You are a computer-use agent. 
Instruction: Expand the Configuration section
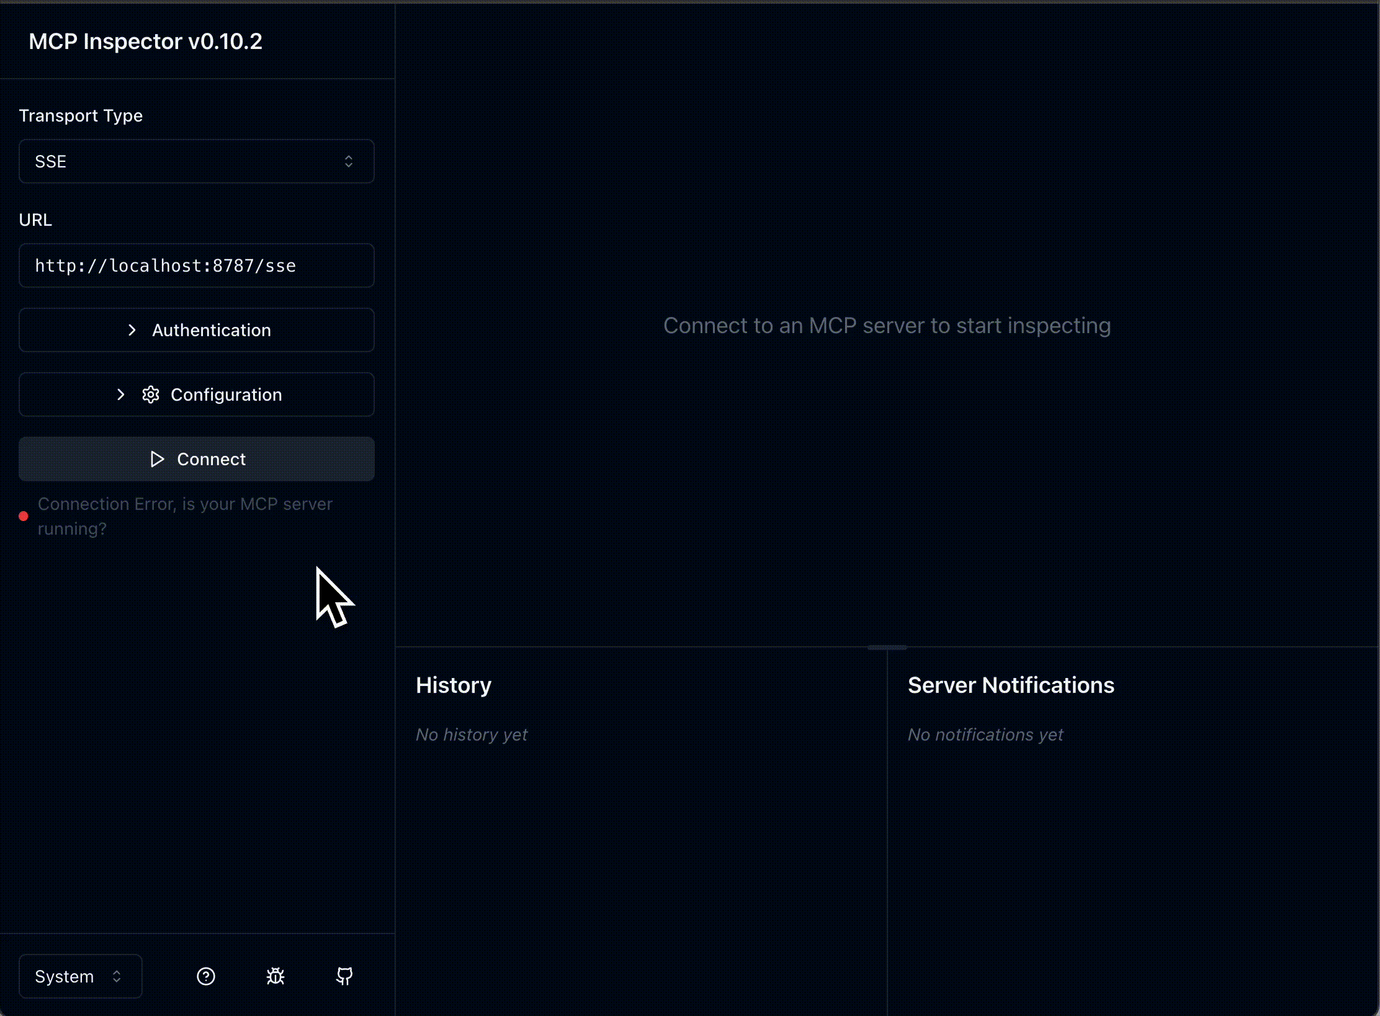[197, 394]
